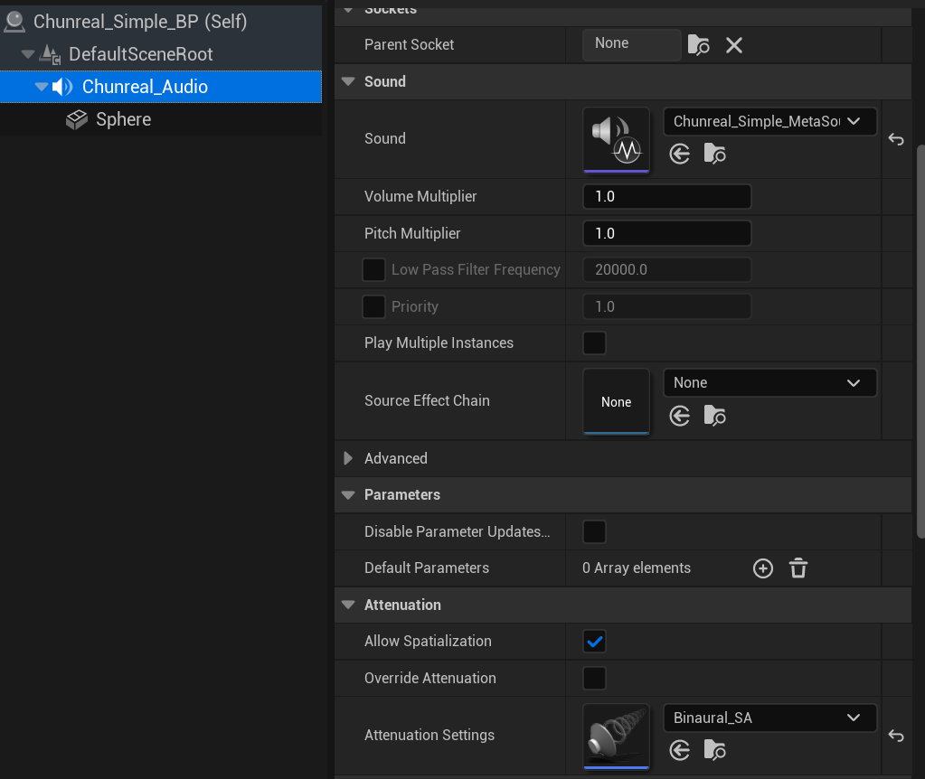
Task: Click inside the Volume Multiplier field
Action: (x=666, y=196)
